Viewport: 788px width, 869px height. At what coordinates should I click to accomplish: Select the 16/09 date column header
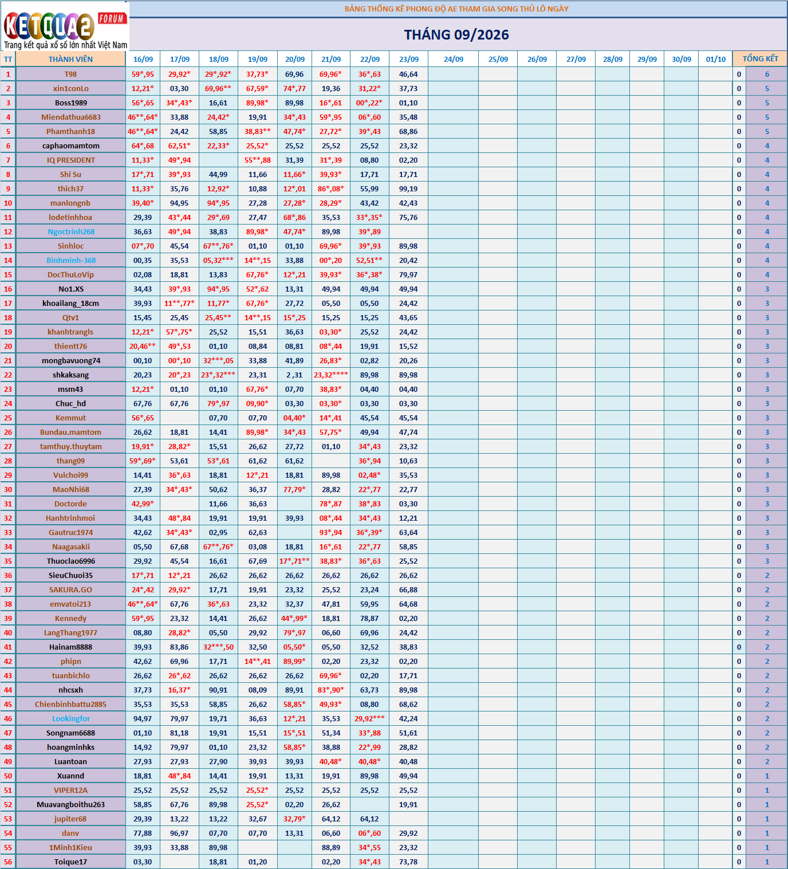143,59
